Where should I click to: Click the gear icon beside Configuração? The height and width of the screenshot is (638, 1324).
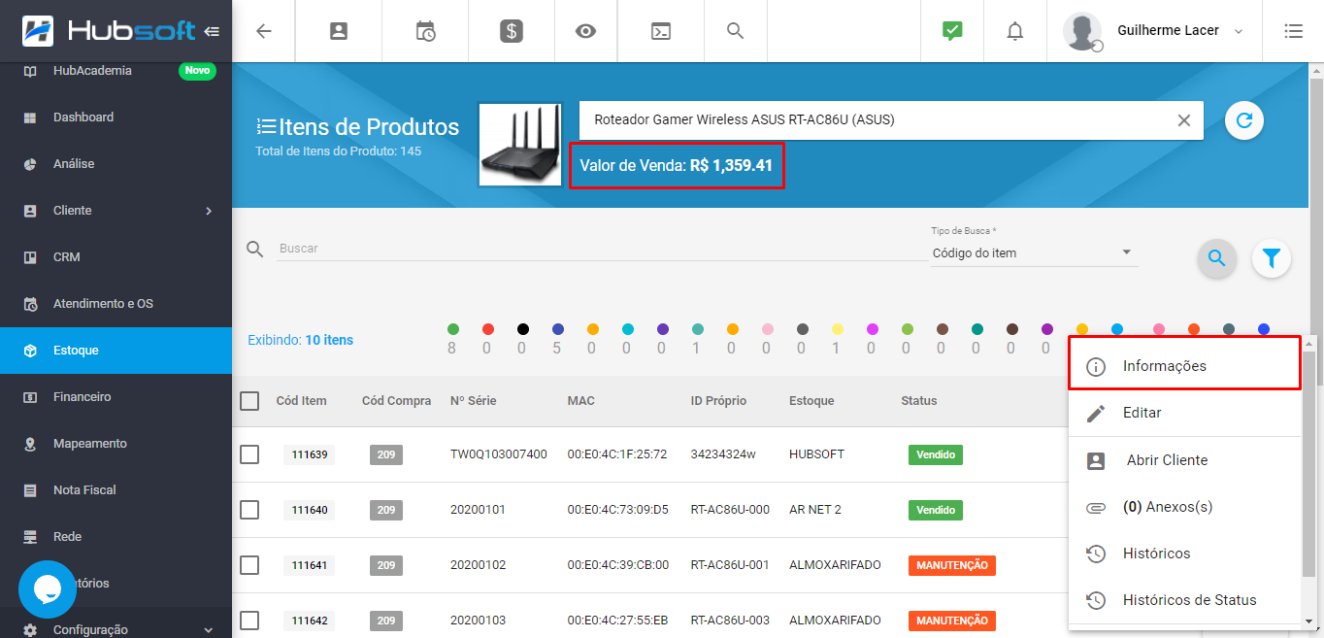(x=30, y=630)
